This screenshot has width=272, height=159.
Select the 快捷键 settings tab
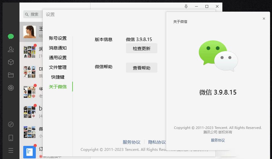[x=58, y=77]
